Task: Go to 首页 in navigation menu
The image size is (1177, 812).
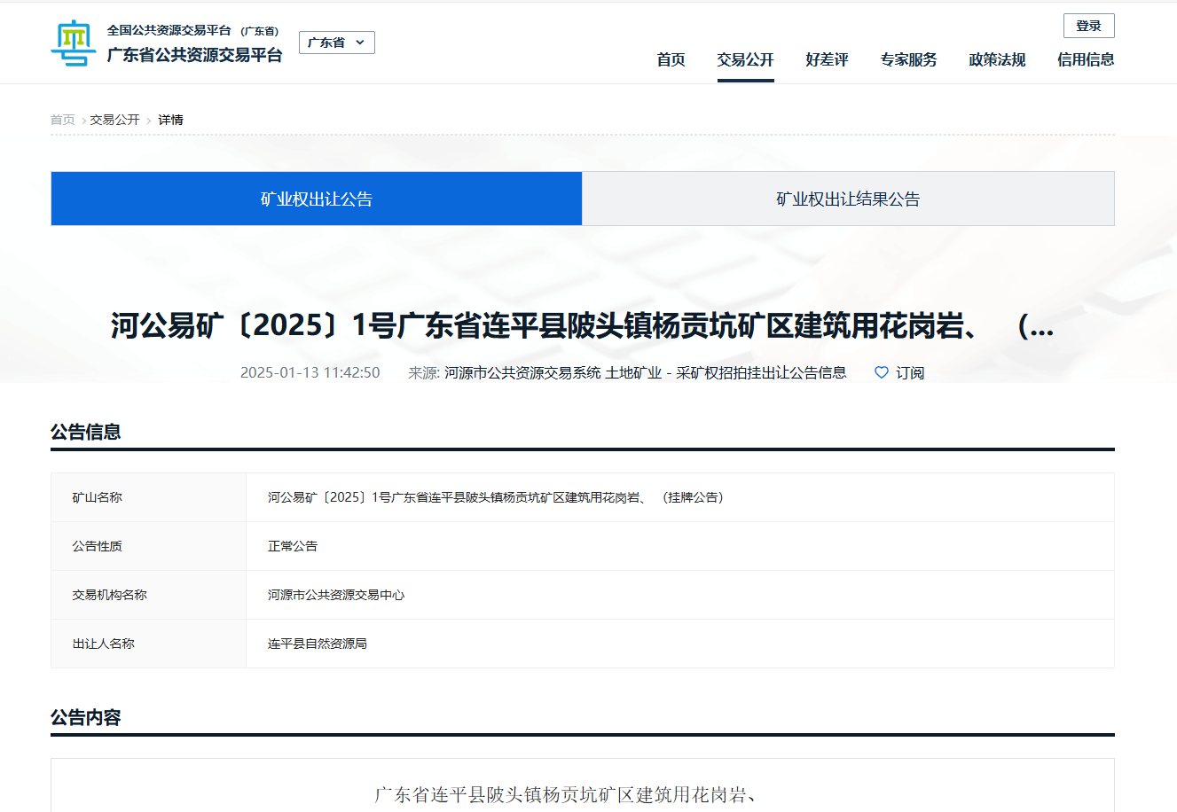Action: pos(671,59)
